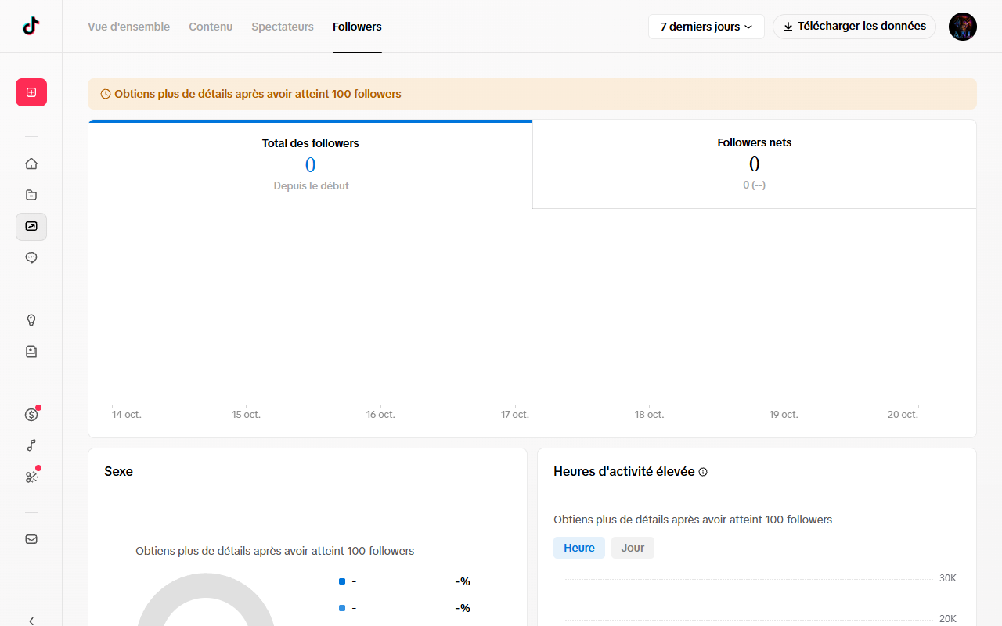Open the home icon in sidebar
This screenshot has height=626, width=1002.
[x=31, y=164]
